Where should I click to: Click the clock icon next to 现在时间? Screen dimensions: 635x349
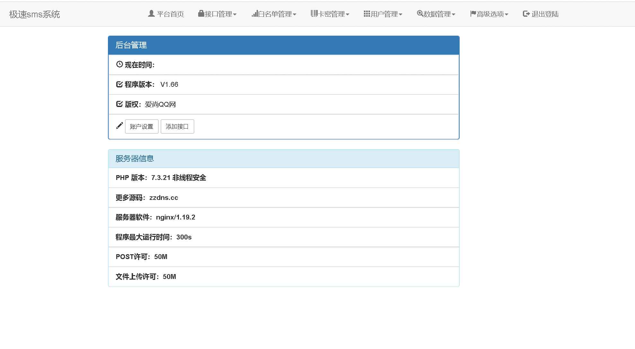(x=119, y=64)
